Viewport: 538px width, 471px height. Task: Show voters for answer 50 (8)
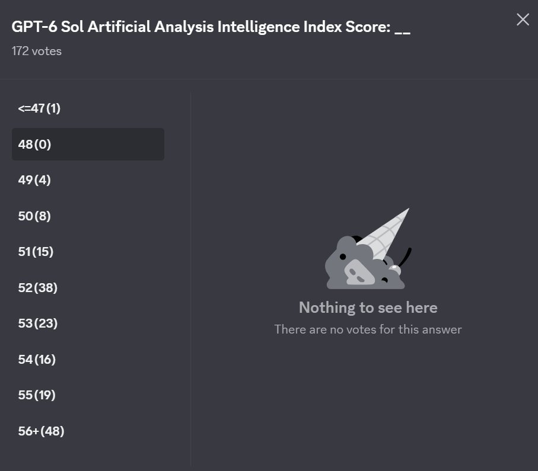pos(88,216)
